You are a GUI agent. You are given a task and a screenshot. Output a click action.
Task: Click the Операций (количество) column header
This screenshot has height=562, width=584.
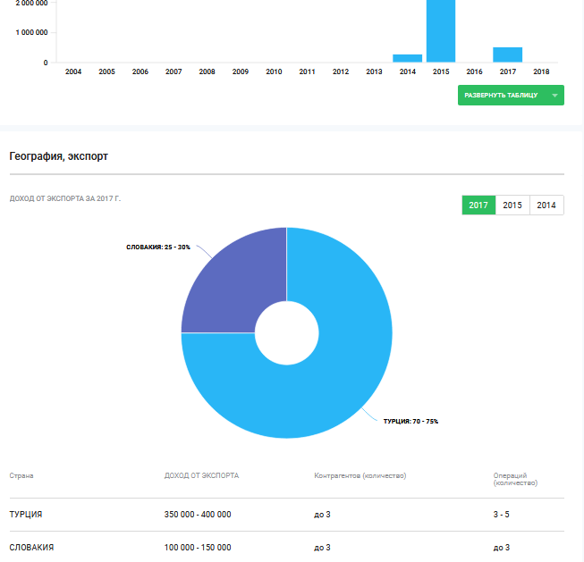pos(515,479)
